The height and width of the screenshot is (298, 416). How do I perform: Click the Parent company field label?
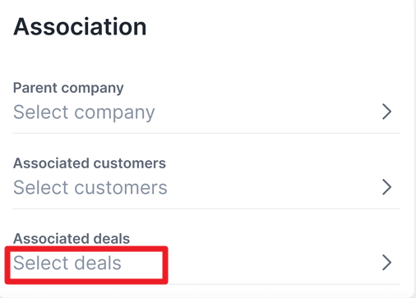[68, 89]
